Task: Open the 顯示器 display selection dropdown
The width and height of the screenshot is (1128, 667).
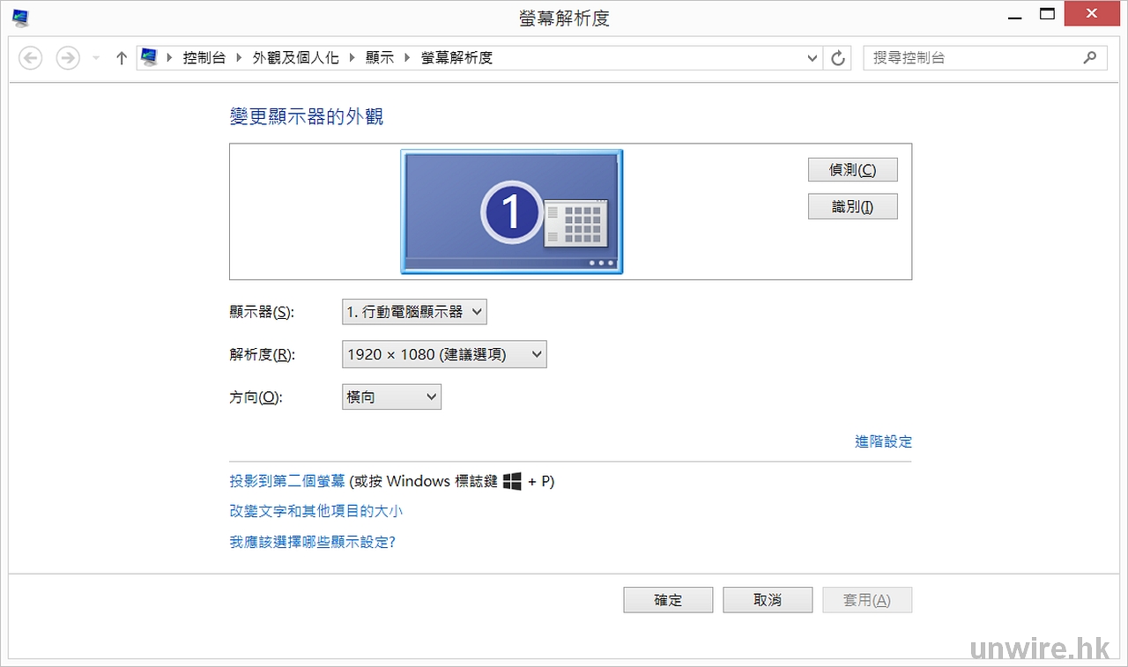Action: tap(414, 312)
